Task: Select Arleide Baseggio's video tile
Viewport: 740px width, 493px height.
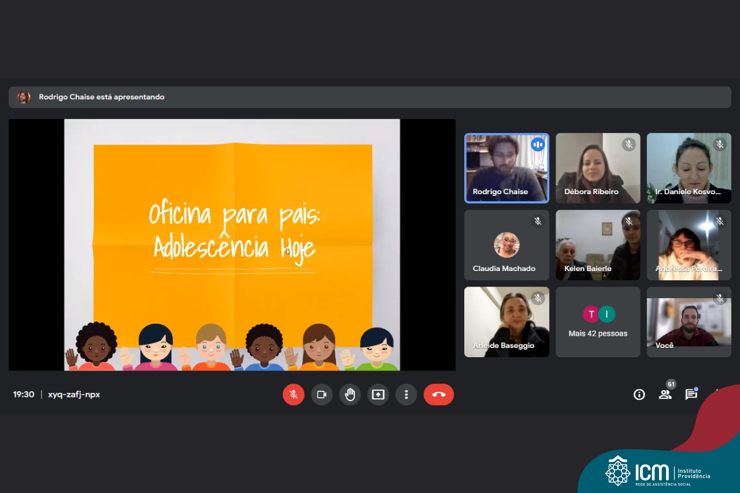Action: coord(506,322)
